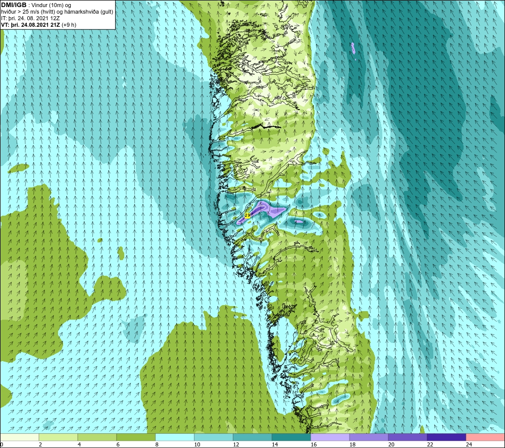Click the 16–18 m/s light purple legend swatch
This screenshot has height=448, width=505.
[x=330, y=437]
